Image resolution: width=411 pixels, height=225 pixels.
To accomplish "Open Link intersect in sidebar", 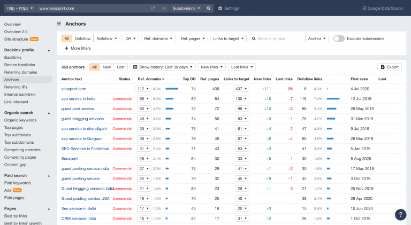I will [x=16, y=102].
